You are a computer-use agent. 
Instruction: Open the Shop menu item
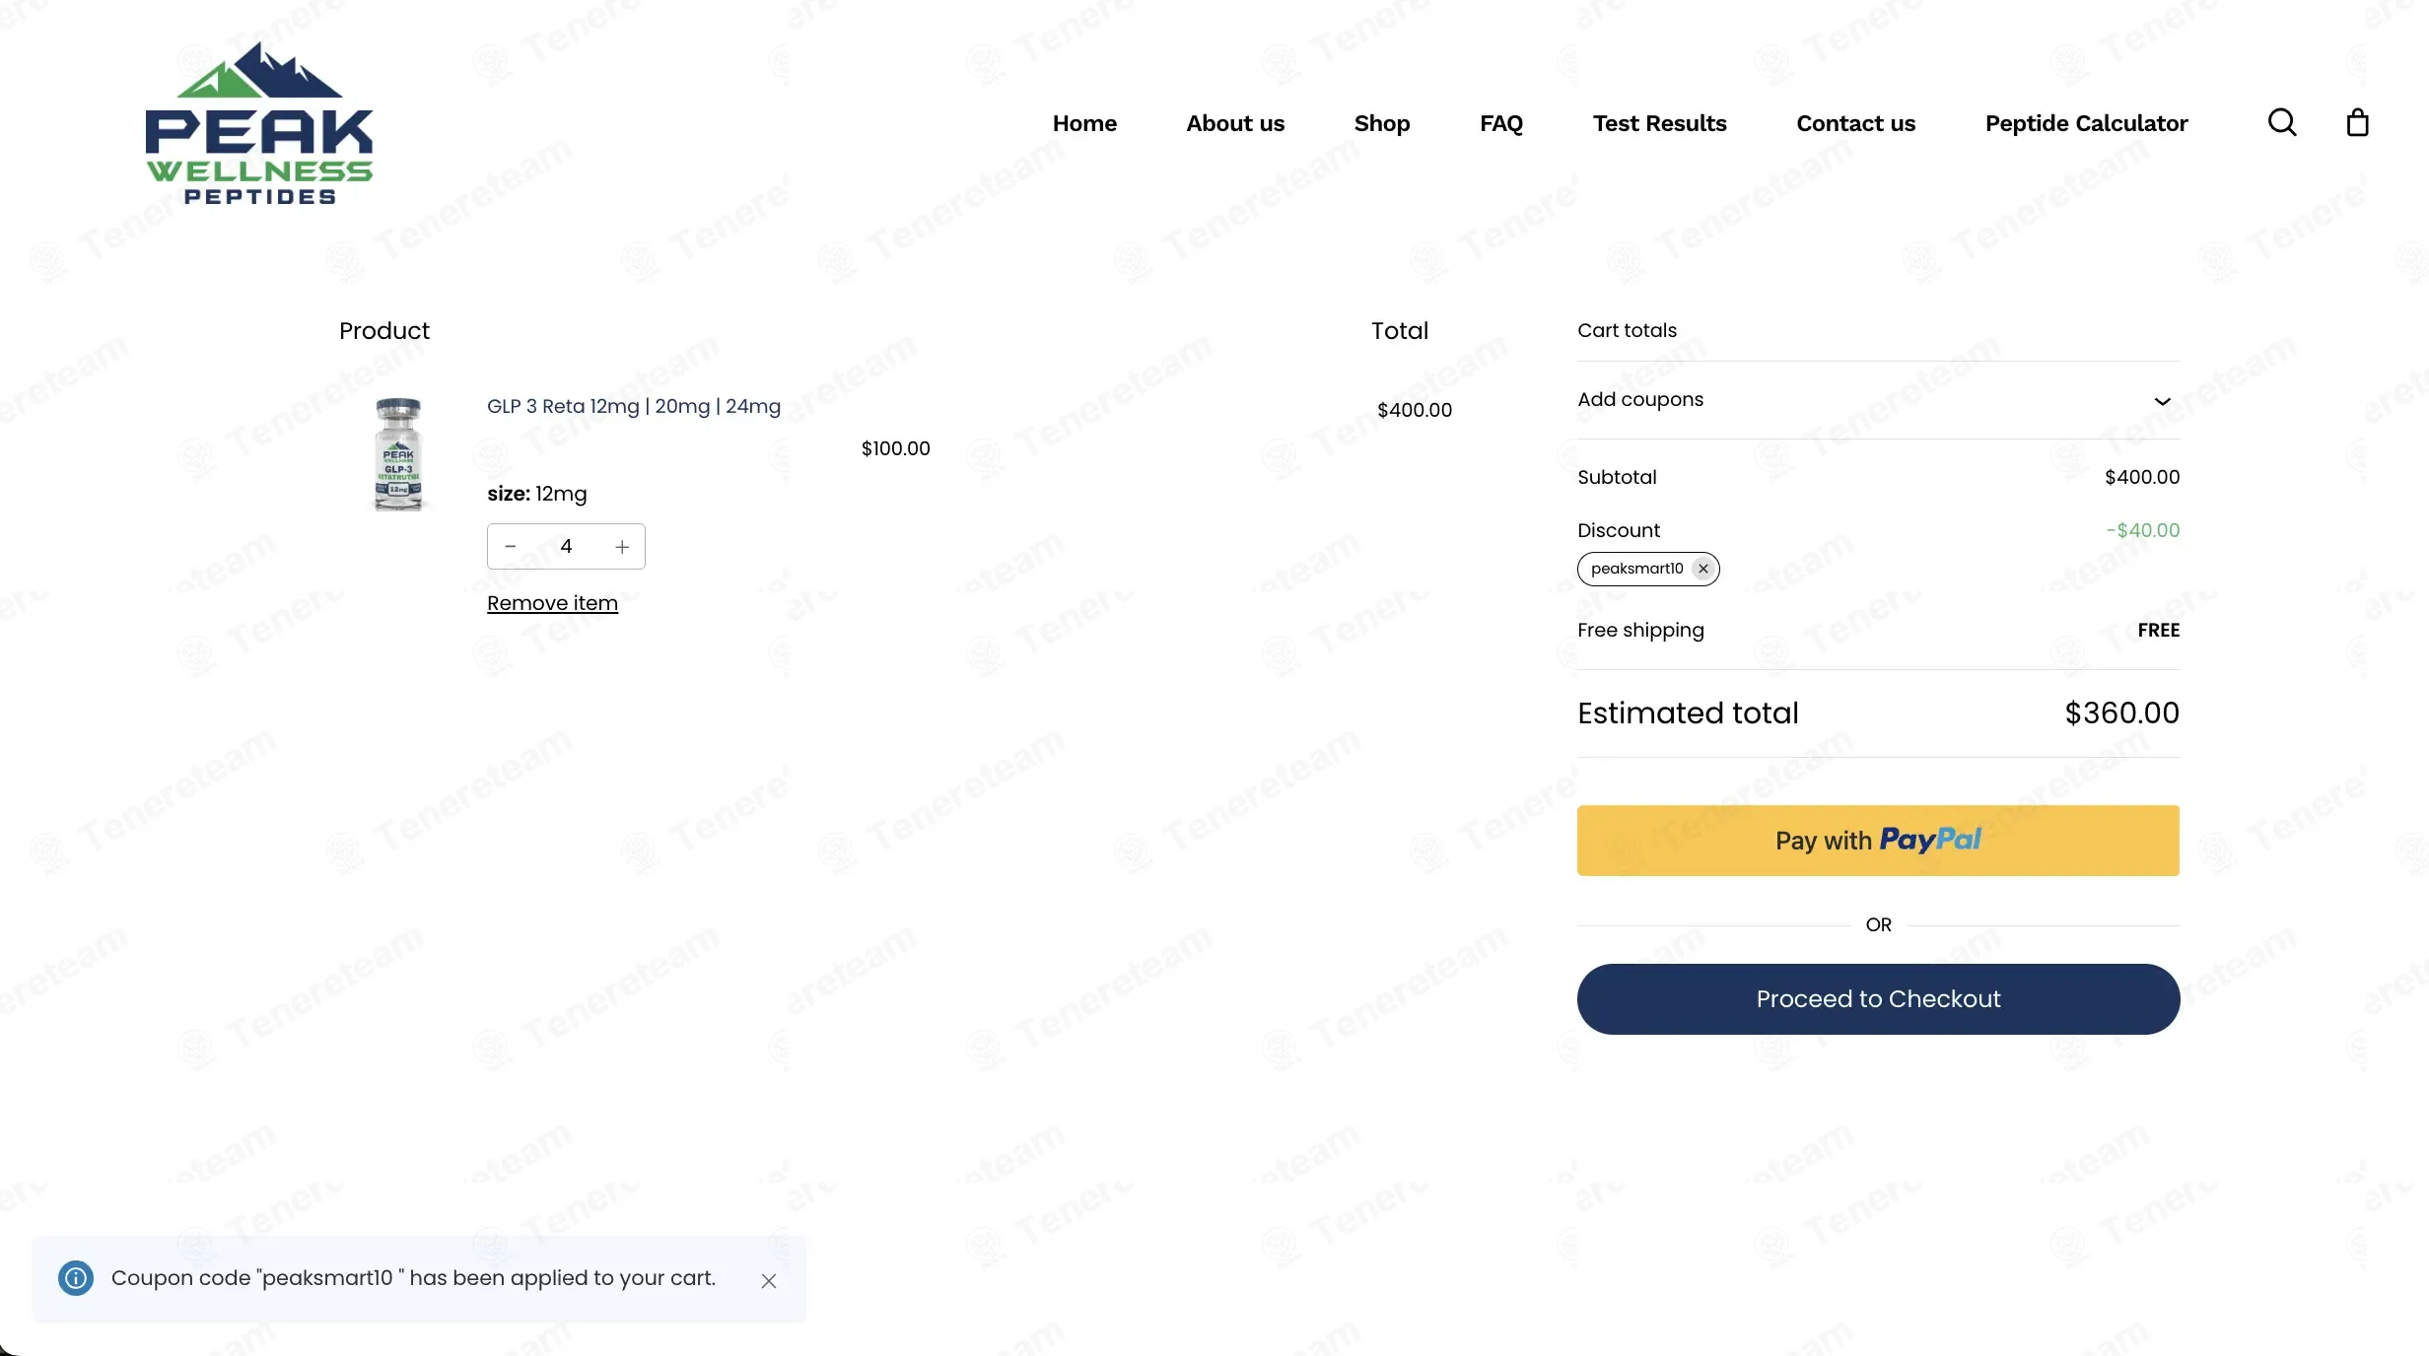point(1382,123)
